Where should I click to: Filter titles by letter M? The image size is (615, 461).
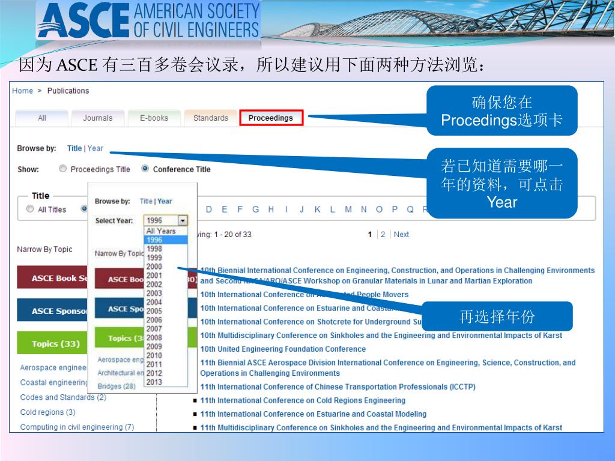click(348, 209)
